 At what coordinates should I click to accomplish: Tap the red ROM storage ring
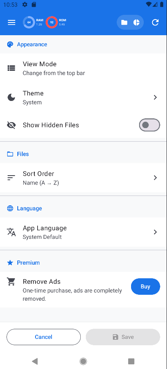pyautogui.click(x=52, y=22)
